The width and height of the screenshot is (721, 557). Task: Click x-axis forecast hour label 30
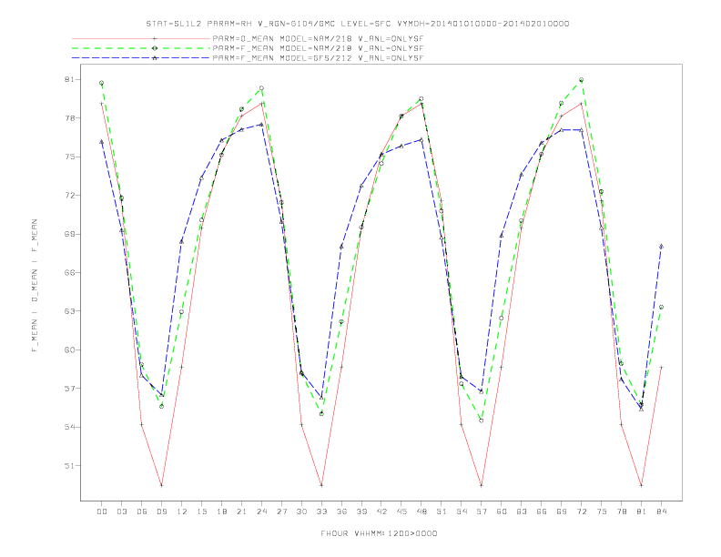point(301,511)
